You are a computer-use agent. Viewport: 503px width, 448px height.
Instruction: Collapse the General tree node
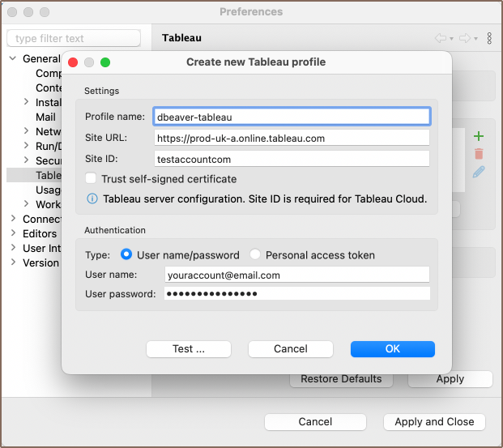coord(13,58)
